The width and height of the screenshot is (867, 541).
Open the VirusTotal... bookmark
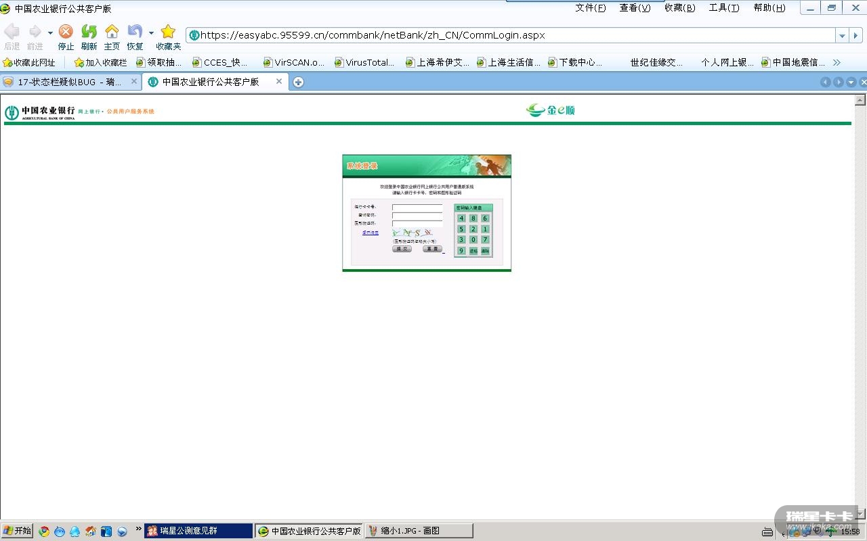pyautogui.click(x=364, y=62)
